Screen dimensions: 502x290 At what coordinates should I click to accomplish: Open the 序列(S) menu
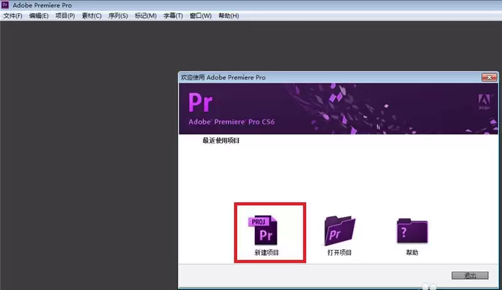pyautogui.click(x=118, y=16)
